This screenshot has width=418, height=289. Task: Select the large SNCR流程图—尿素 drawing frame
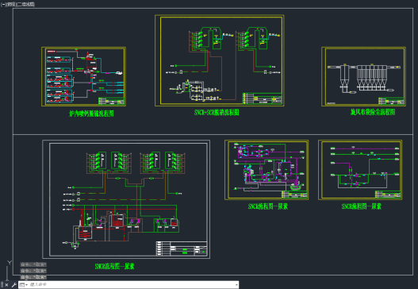126,199
